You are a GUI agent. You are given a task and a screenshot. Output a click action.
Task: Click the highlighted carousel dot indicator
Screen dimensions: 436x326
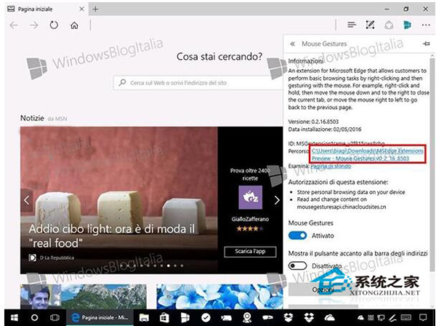pos(169,266)
